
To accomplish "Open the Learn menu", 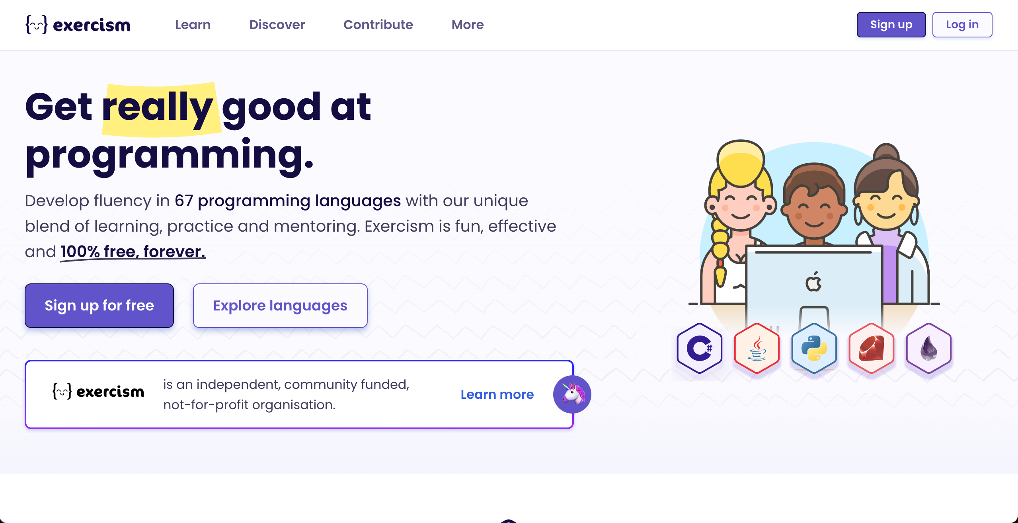I will (x=193, y=25).
